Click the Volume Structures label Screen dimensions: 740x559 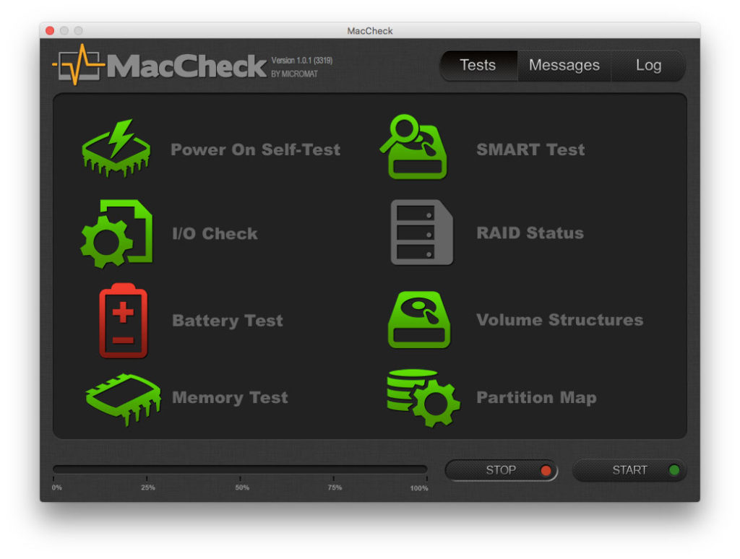pyautogui.click(x=560, y=320)
